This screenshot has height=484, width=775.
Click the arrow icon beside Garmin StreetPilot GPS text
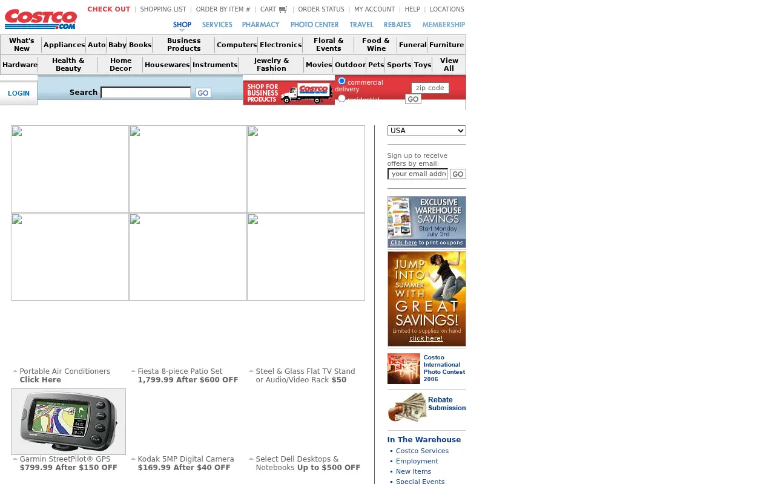[15, 459]
